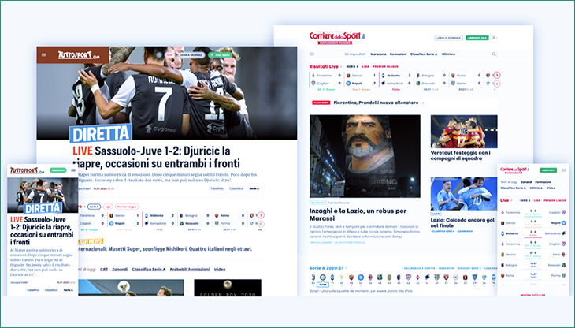
Task: Click the green Abbonati Ora button
Action: click(477, 38)
